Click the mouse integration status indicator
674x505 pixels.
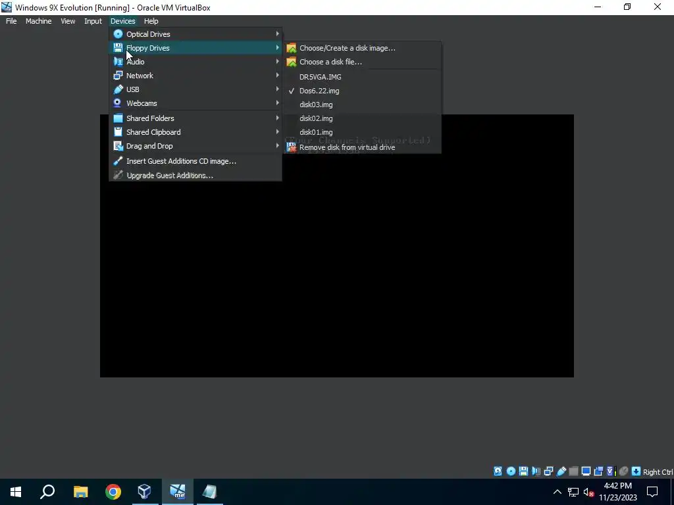(624, 471)
